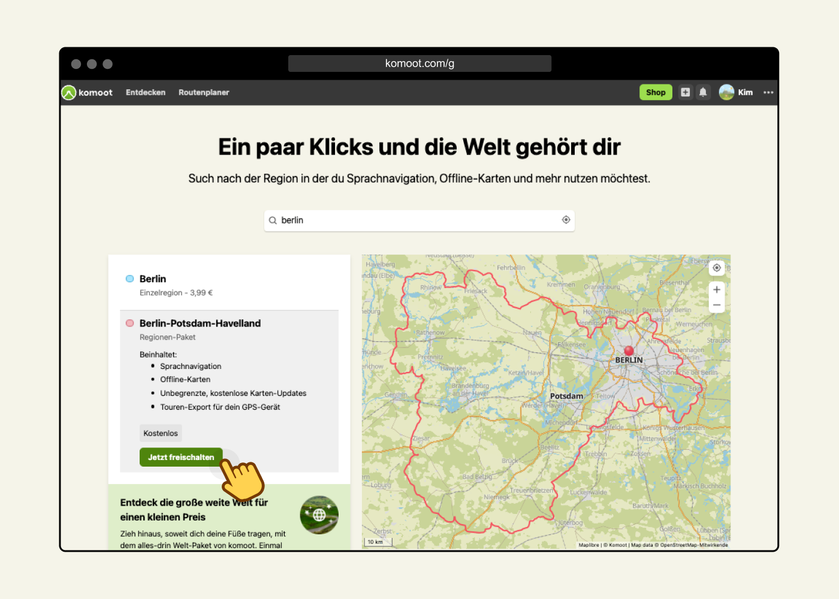The height and width of the screenshot is (599, 839).
Task: Open the three-dot more menu in header
Action: (x=768, y=92)
